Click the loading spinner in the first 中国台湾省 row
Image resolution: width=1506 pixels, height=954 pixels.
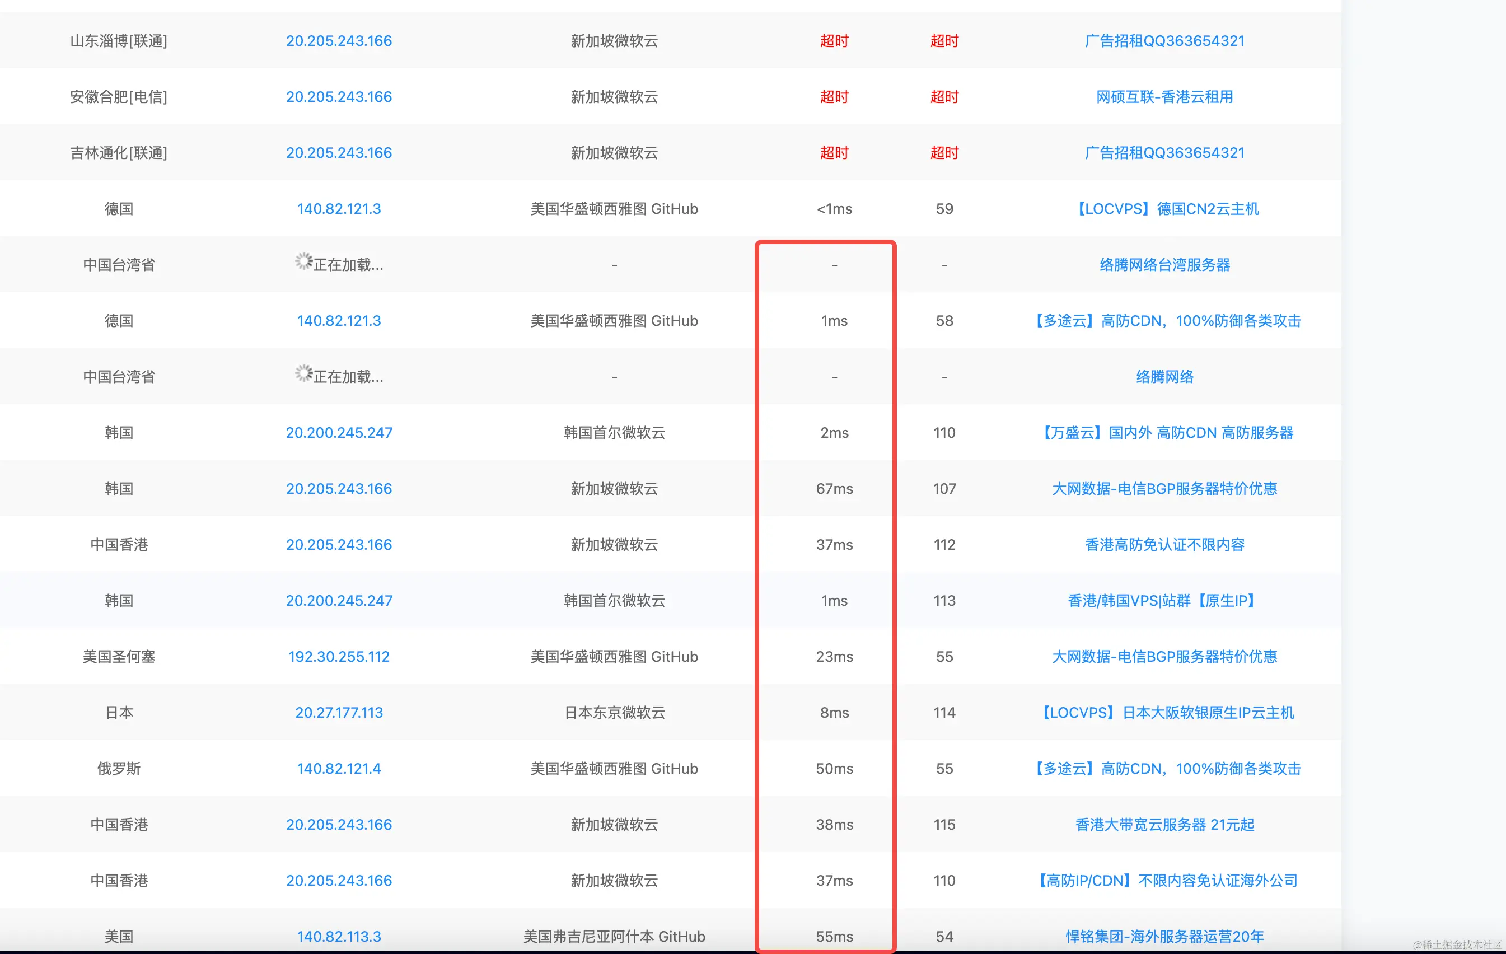(x=303, y=261)
